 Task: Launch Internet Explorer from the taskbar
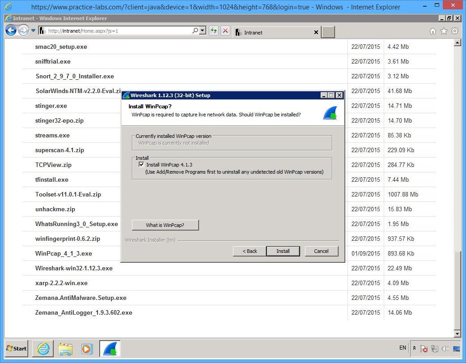click(x=42, y=349)
